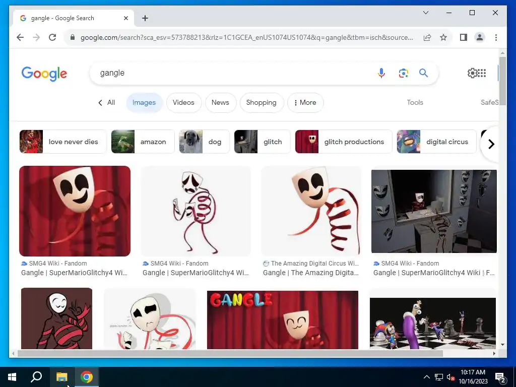Viewport: 516px width, 387px height.
Task: Go back to All results
Action: [x=107, y=103]
